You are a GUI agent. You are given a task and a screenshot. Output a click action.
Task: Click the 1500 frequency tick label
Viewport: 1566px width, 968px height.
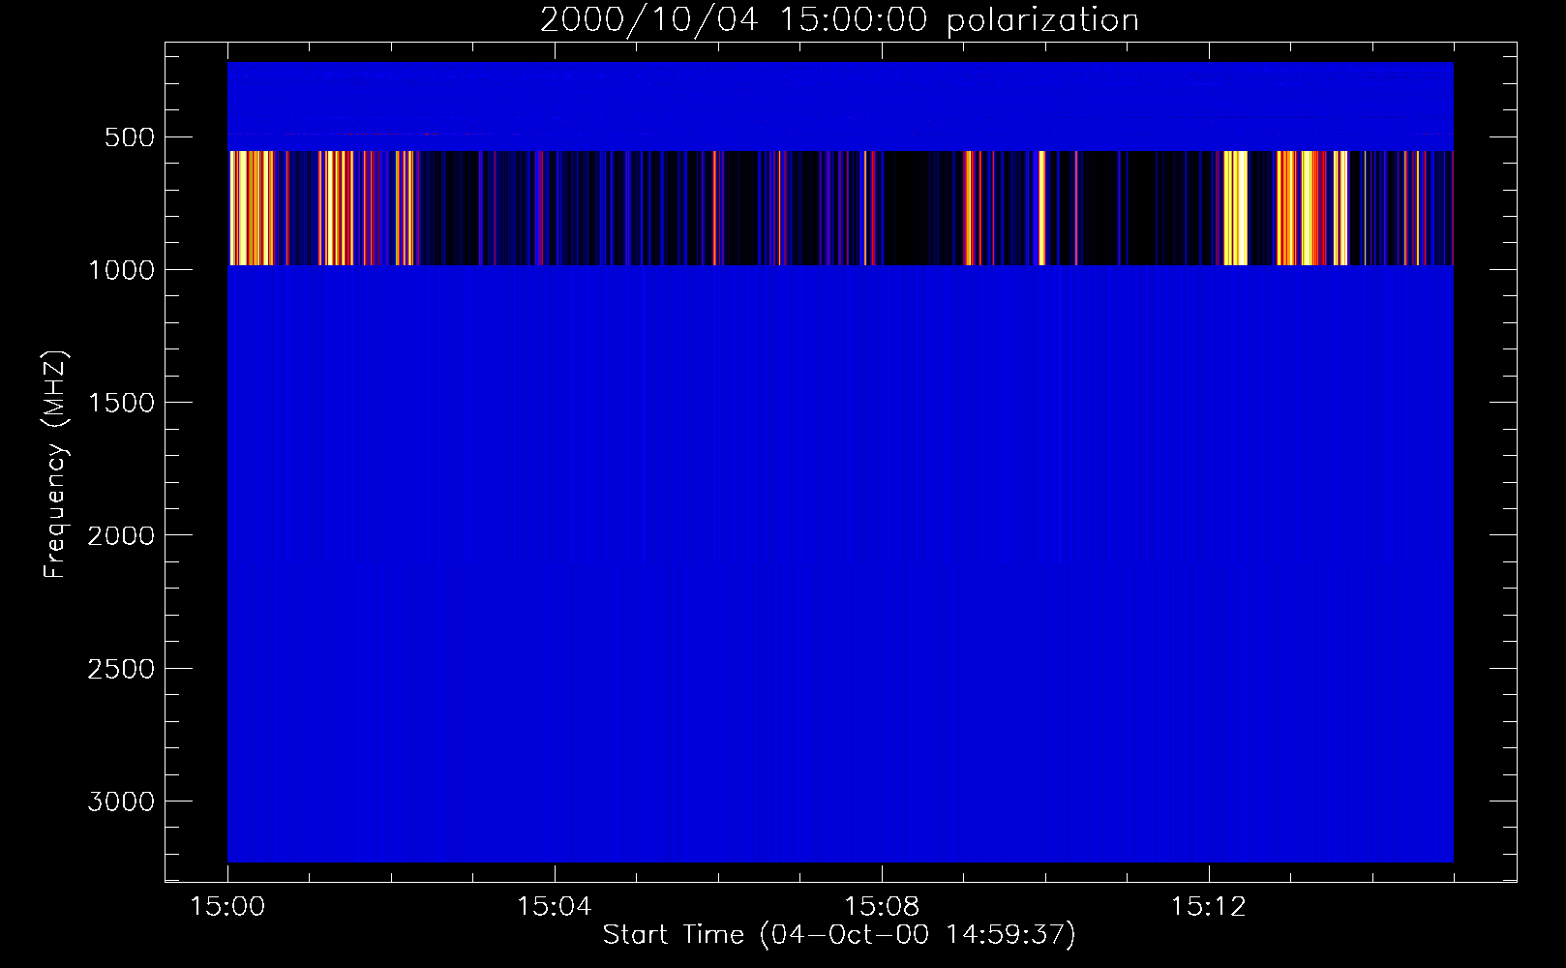coord(121,403)
